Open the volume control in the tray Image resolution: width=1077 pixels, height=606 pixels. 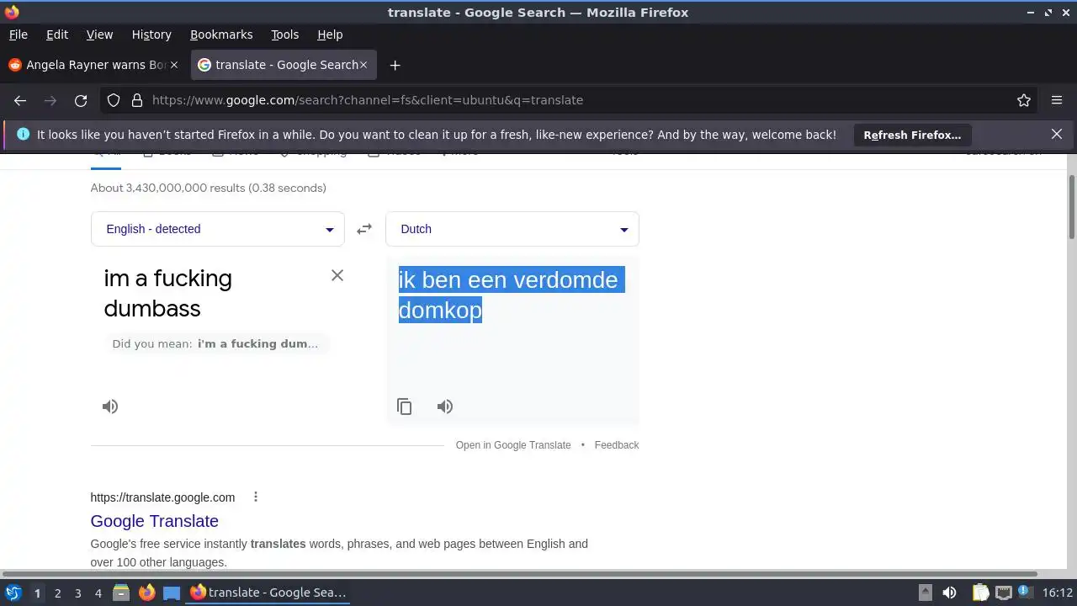949,593
